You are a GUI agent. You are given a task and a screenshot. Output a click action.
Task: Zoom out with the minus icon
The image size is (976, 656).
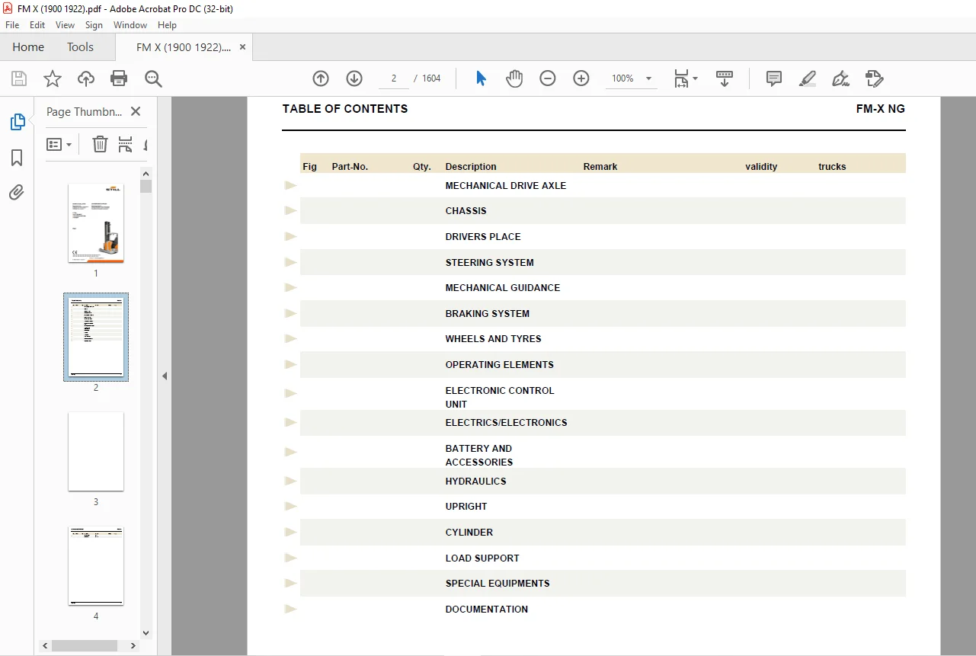pyautogui.click(x=548, y=78)
